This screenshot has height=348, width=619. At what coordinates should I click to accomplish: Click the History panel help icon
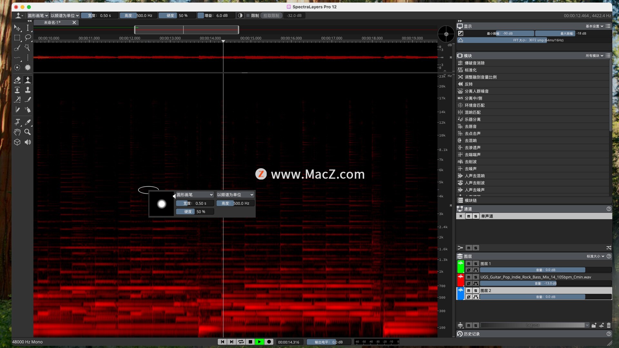pyautogui.click(x=609, y=334)
